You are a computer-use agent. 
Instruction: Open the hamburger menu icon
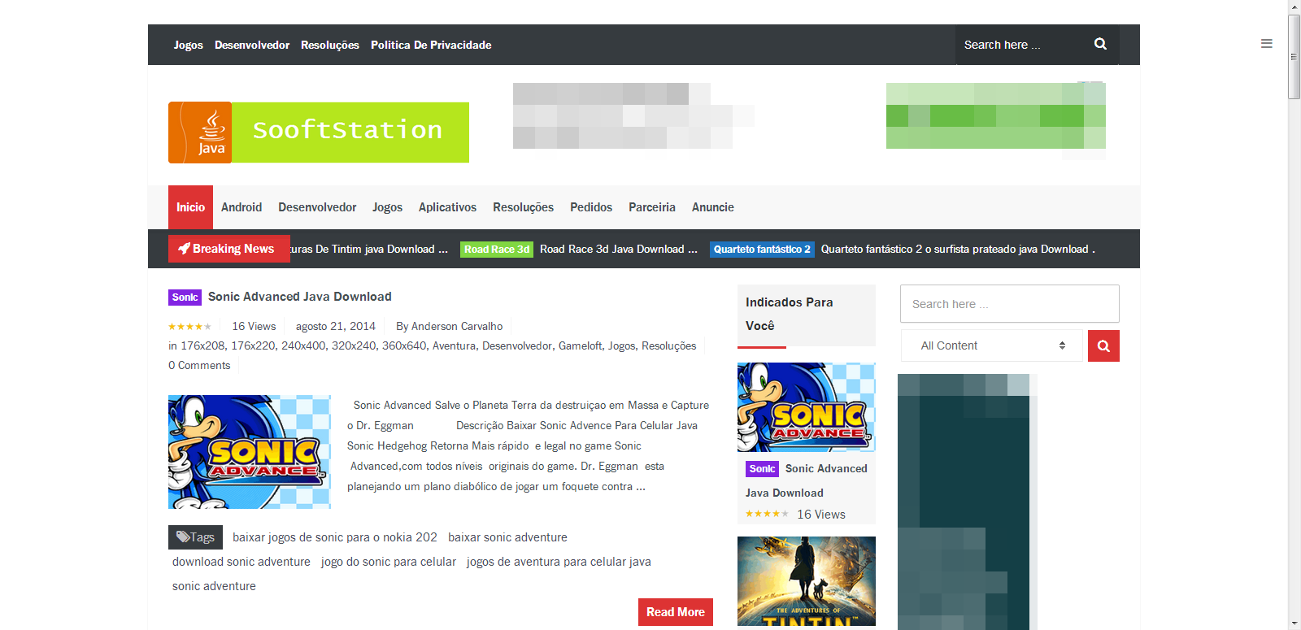pos(1267,44)
